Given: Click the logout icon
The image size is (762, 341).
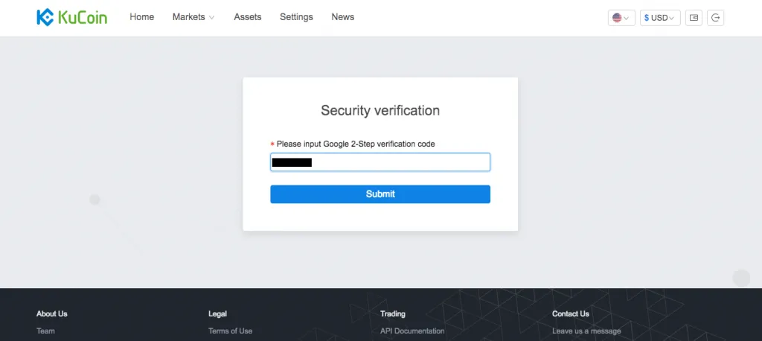Looking at the screenshot, I should [716, 18].
